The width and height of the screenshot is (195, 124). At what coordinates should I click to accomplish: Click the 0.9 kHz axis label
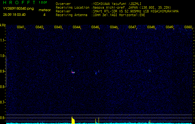(x=2, y=71)
